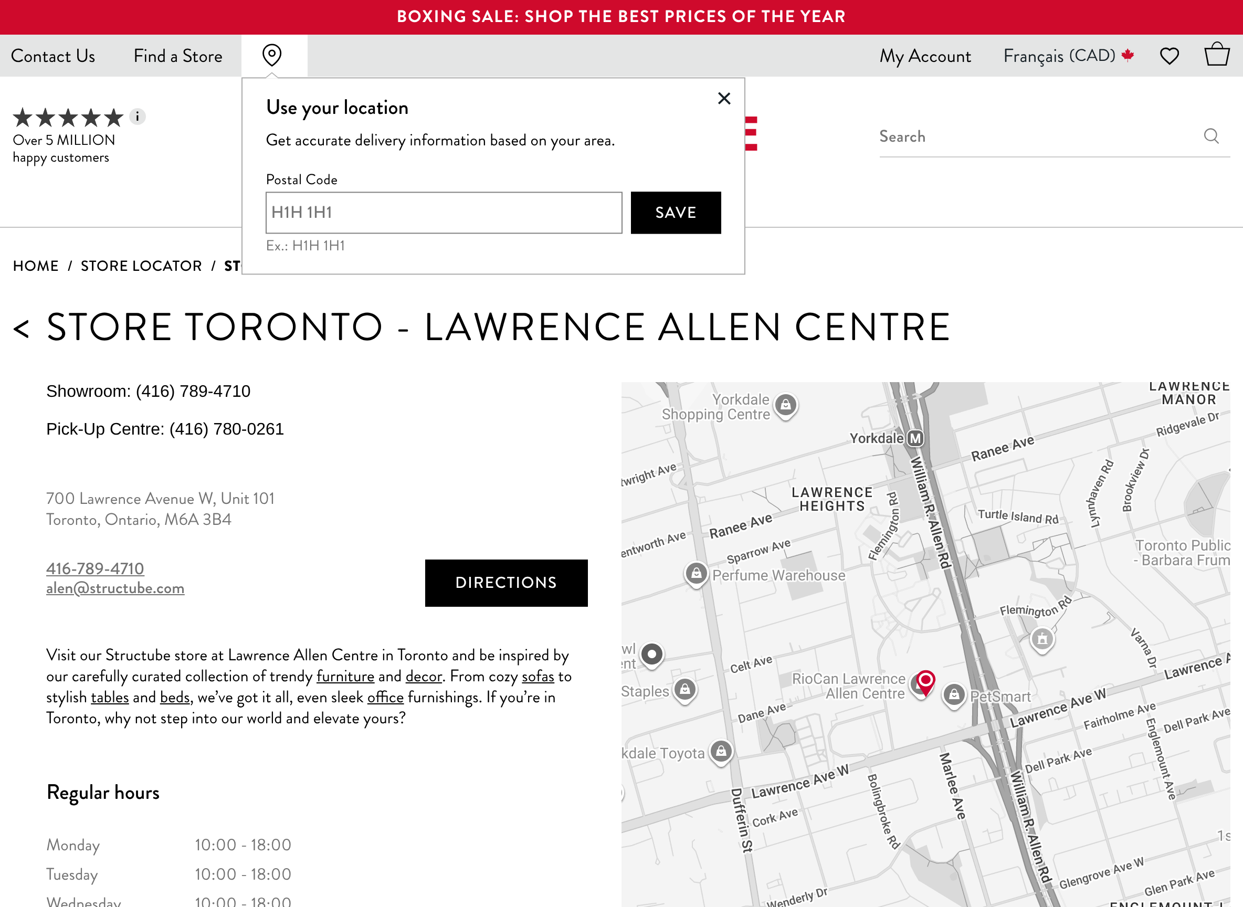Click the STORE LOCATOR breadcrumb
This screenshot has height=907, width=1243.
141,266
